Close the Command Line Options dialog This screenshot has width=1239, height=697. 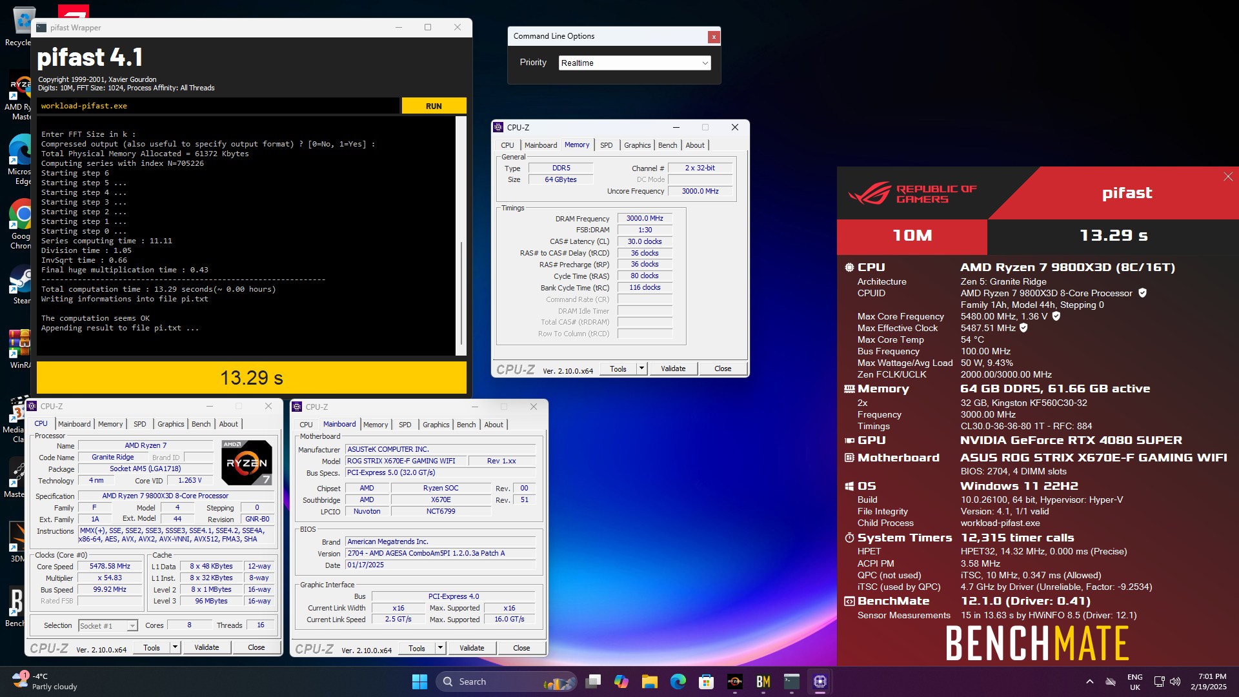point(714,37)
